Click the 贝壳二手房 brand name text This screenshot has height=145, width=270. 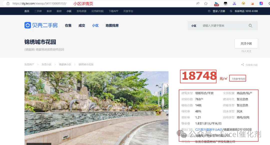(x=45, y=25)
